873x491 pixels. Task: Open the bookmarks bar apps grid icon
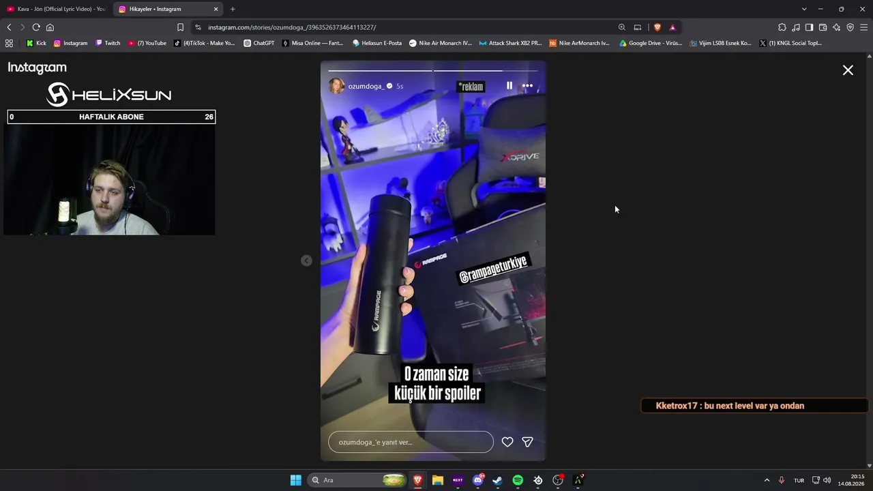(9, 43)
